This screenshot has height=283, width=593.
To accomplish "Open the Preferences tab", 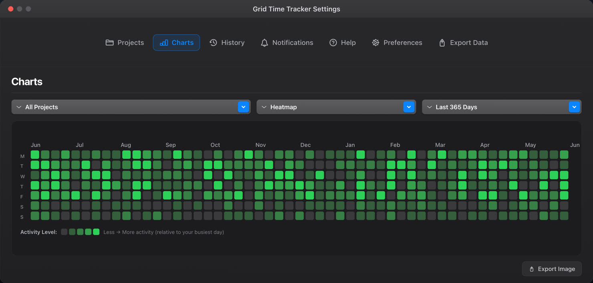I will (x=397, y=42).
